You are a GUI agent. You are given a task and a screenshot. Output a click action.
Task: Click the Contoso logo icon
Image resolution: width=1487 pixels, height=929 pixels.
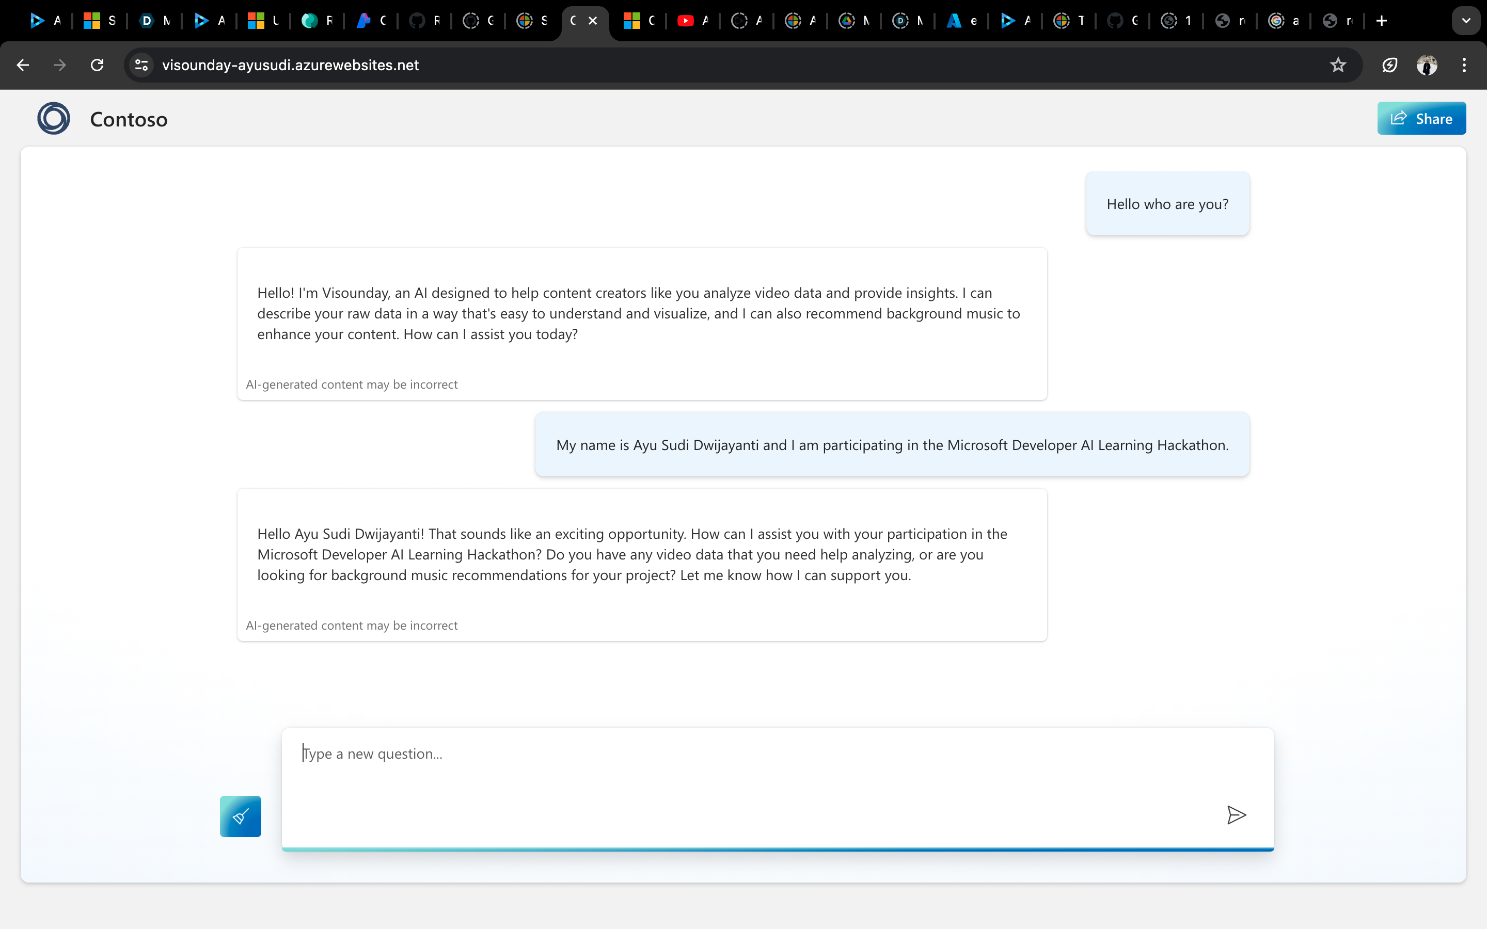(54, 119)
